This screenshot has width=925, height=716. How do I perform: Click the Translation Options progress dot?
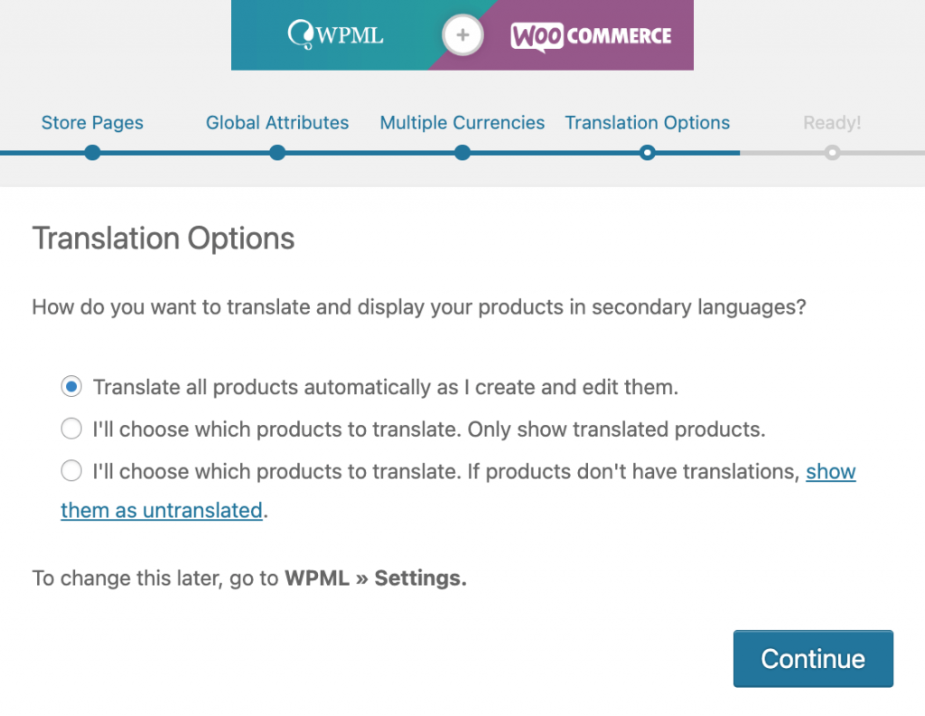(x=648, y=153)
